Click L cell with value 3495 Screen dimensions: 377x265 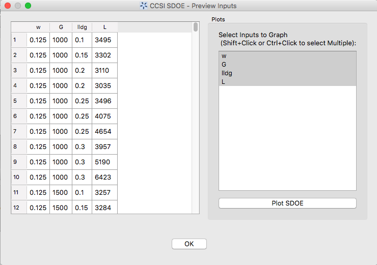(x=104, y=40)
